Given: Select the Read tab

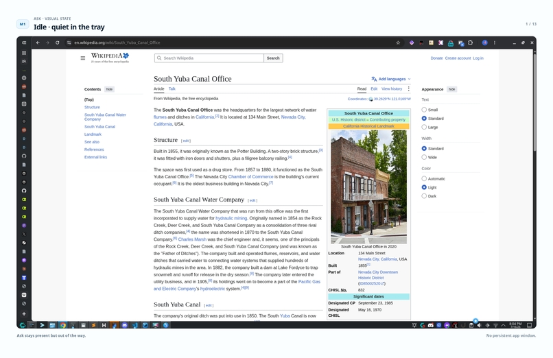Looking at the screenshot, I should point(362,88).
